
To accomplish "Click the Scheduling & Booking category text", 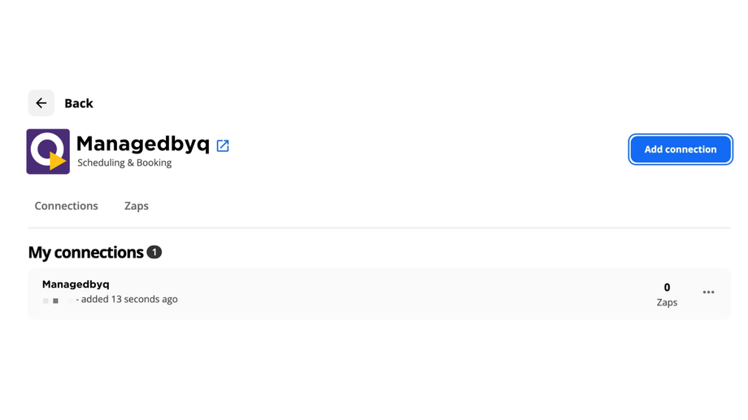I will (x=124, y=162).
